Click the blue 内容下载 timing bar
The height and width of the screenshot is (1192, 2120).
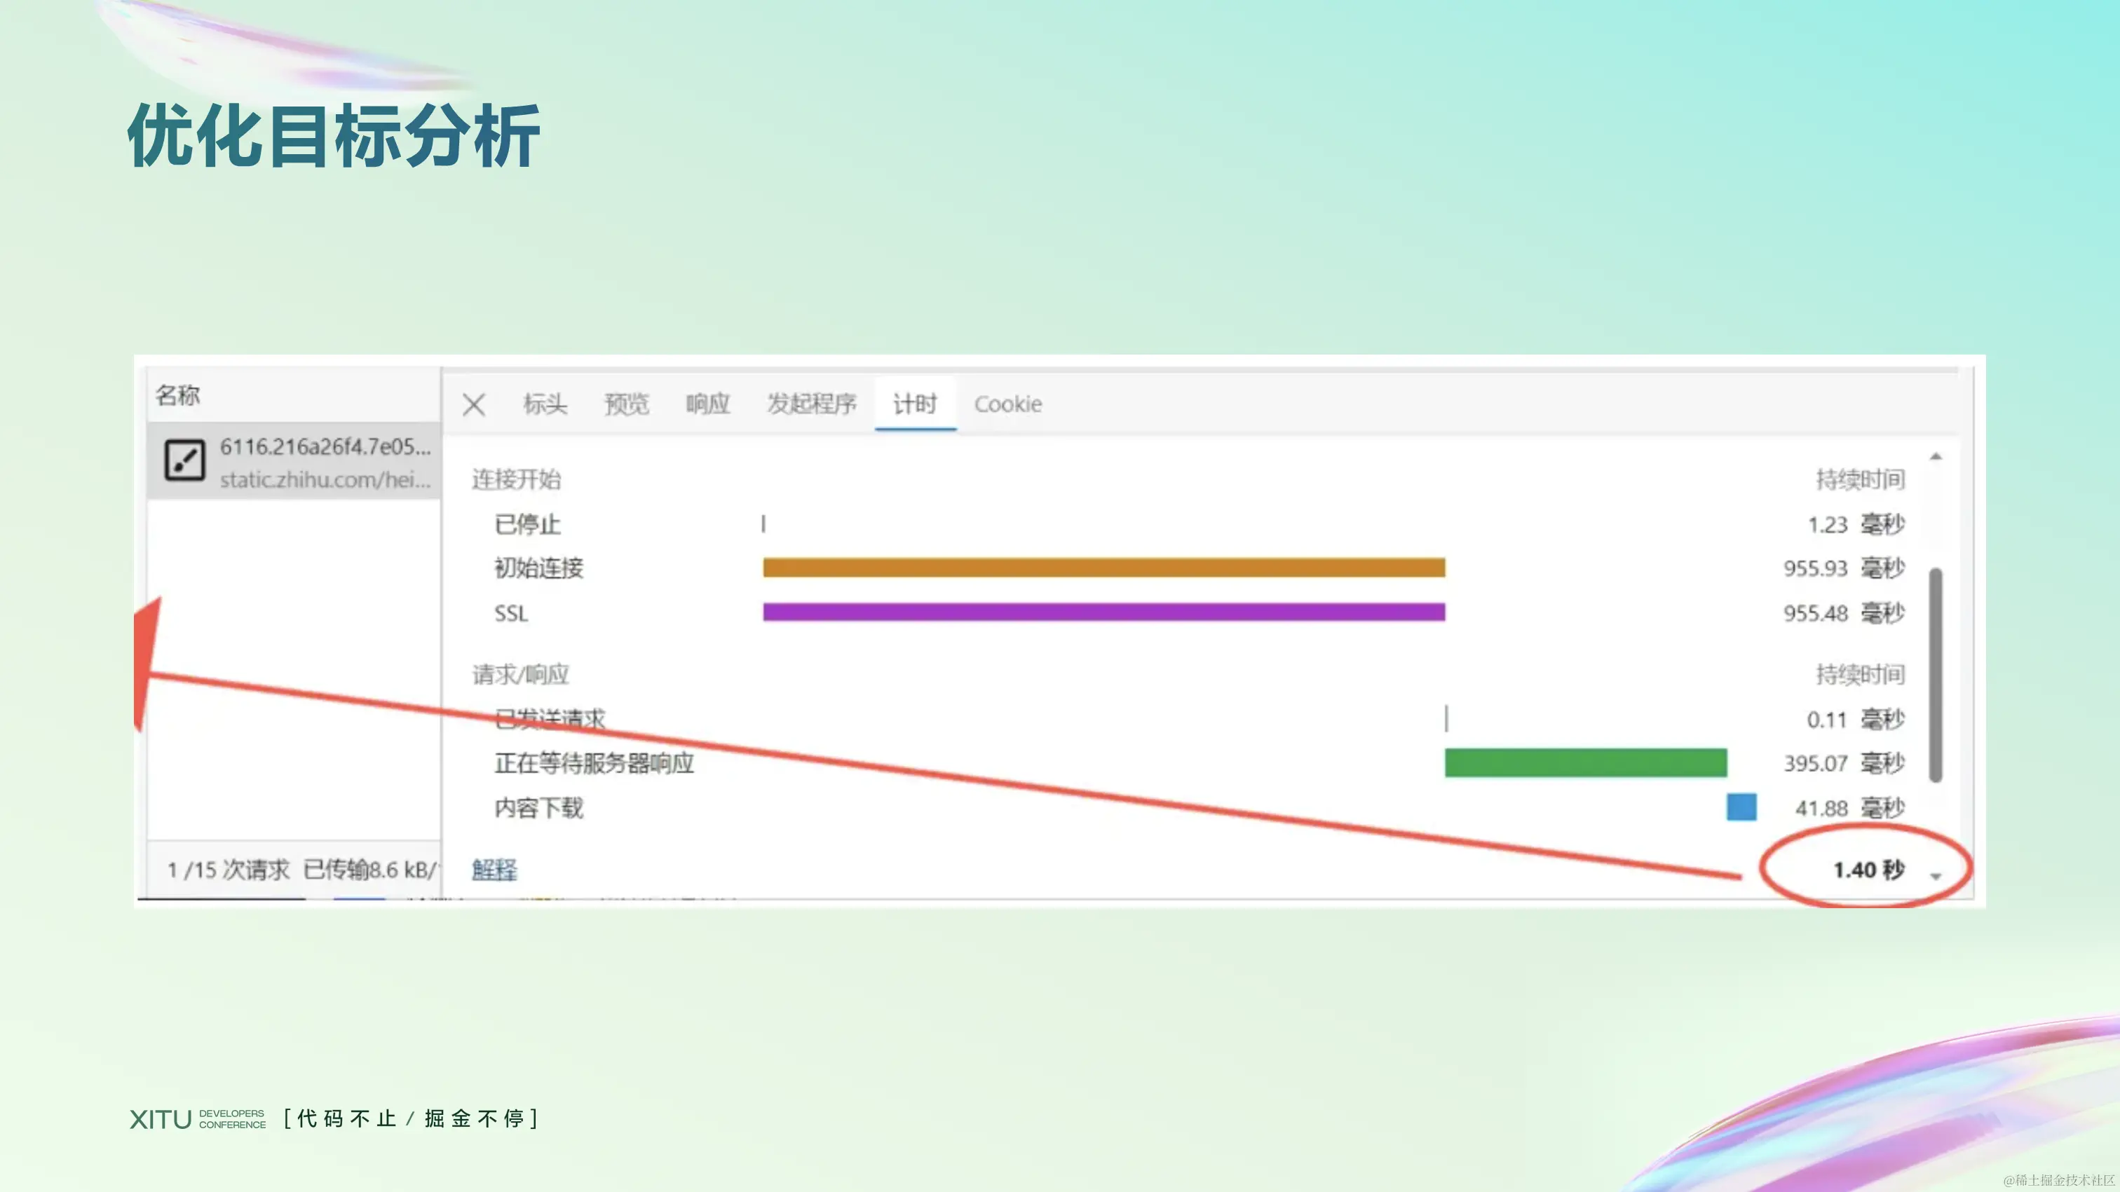[1741, 807]
